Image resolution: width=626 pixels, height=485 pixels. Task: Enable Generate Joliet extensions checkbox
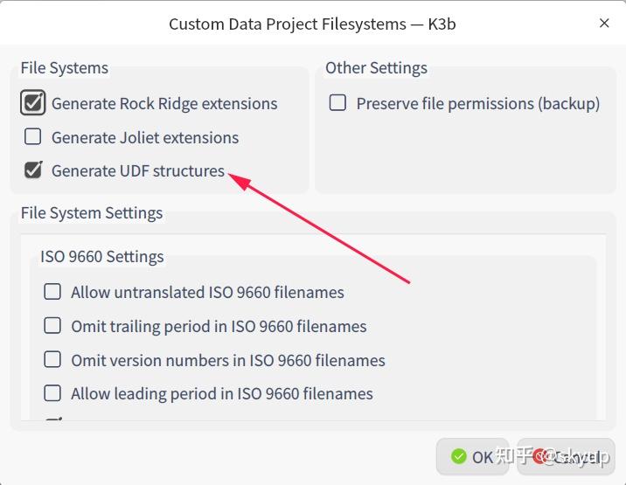33,137
